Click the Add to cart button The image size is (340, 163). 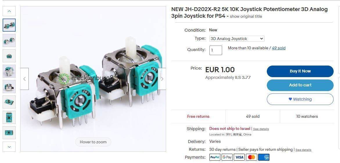(300, 85)
